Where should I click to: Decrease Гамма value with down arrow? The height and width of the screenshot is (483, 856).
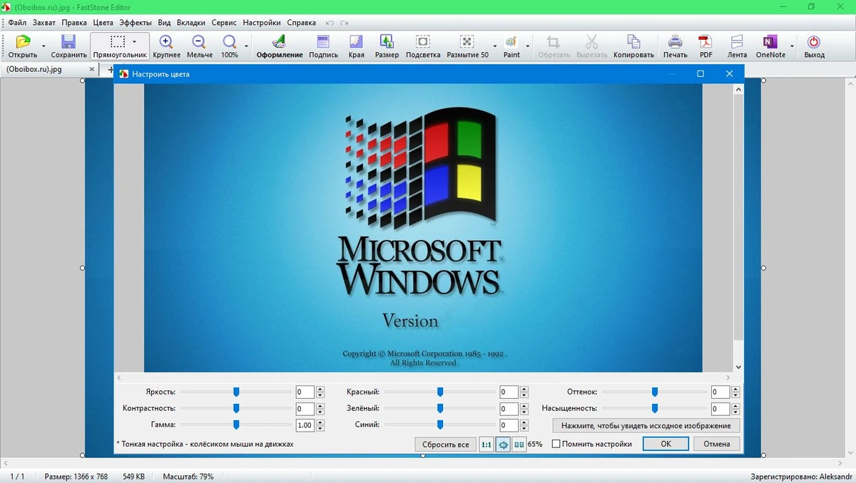coord(320,428)
